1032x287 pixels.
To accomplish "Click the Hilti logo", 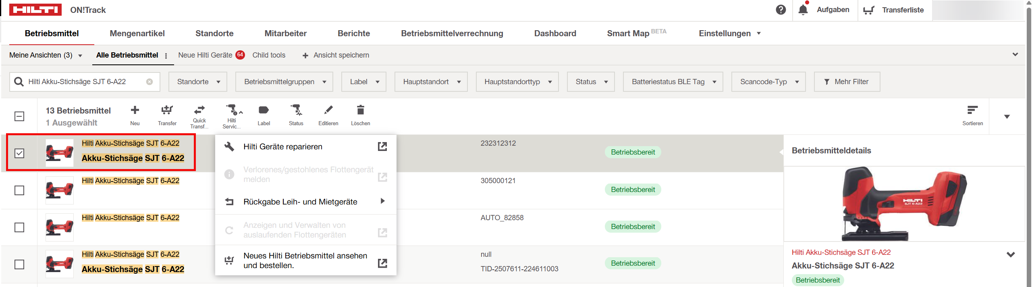I will click(x=35, y=10).
